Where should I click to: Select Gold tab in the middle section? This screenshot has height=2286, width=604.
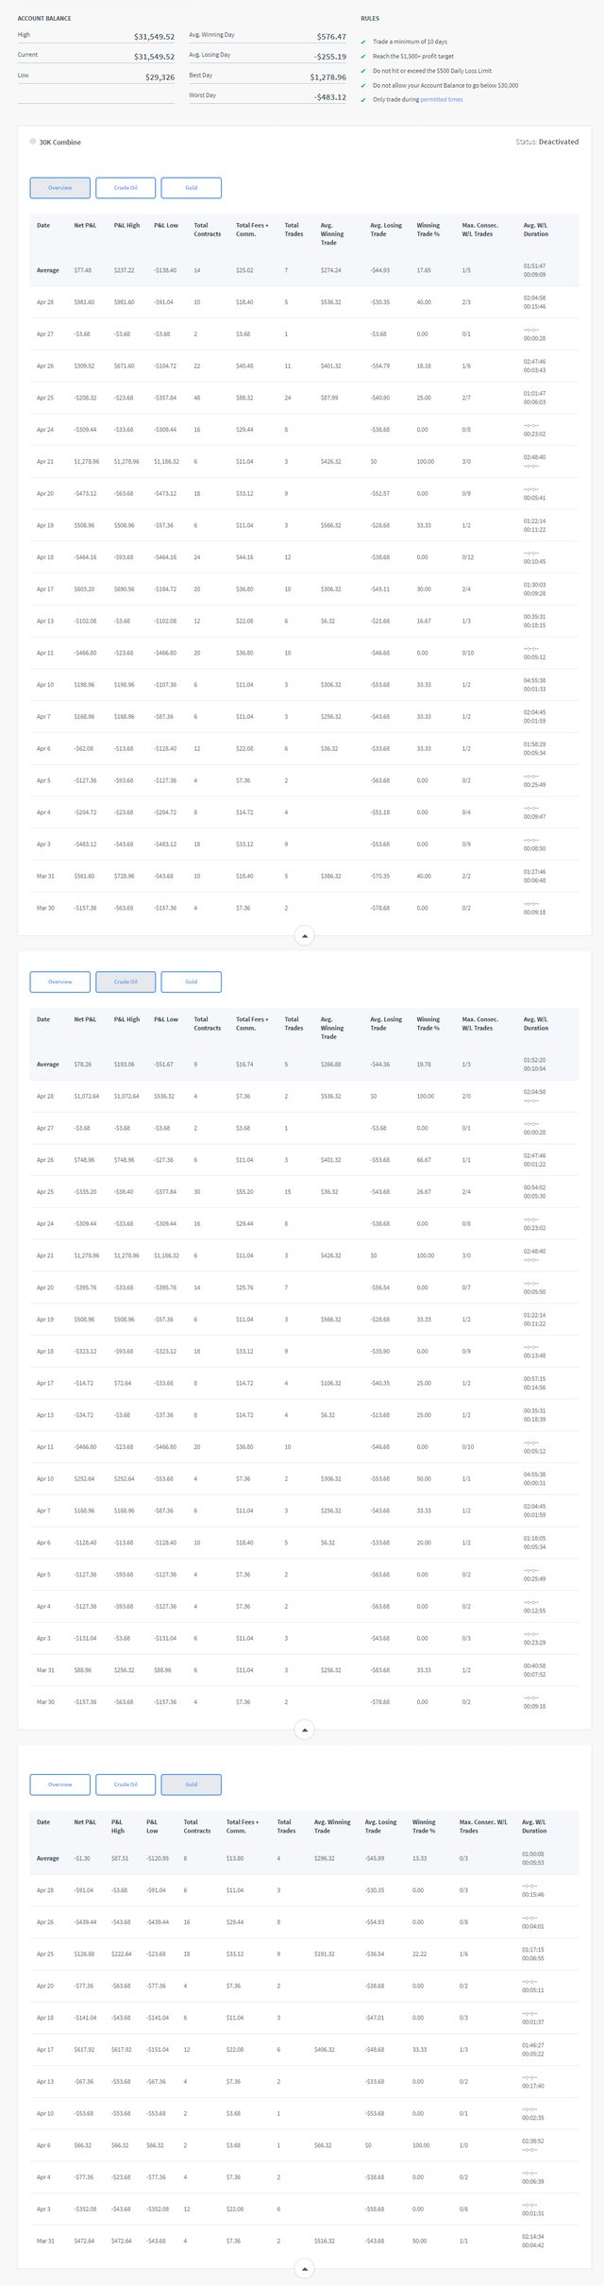coord(192,982)
